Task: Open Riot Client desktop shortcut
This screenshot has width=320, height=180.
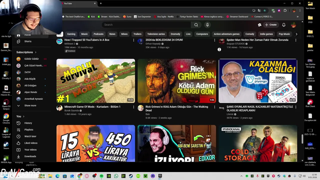Action: (310, 103)
